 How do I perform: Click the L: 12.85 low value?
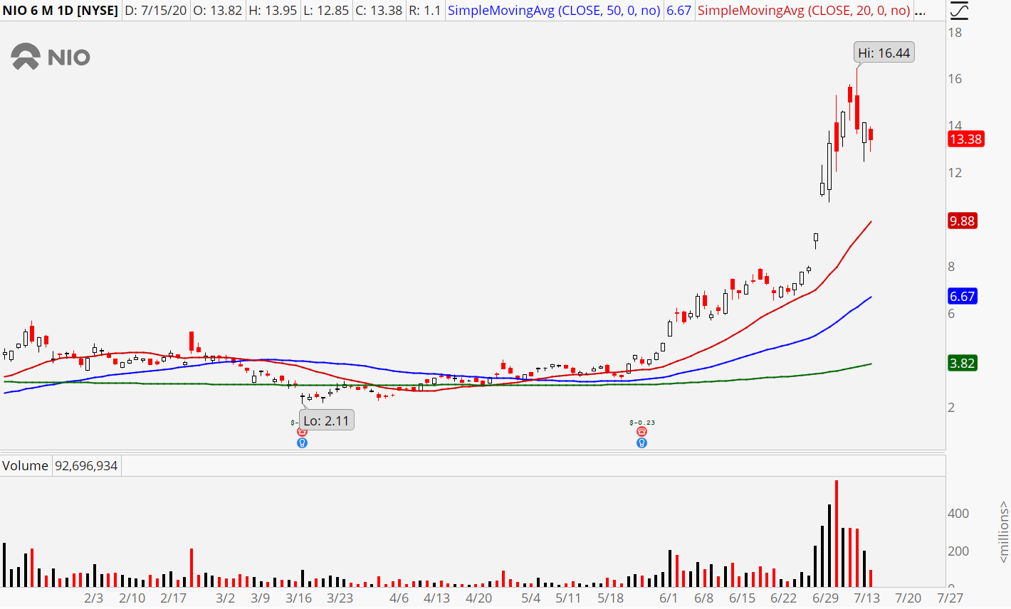(328, 11)
